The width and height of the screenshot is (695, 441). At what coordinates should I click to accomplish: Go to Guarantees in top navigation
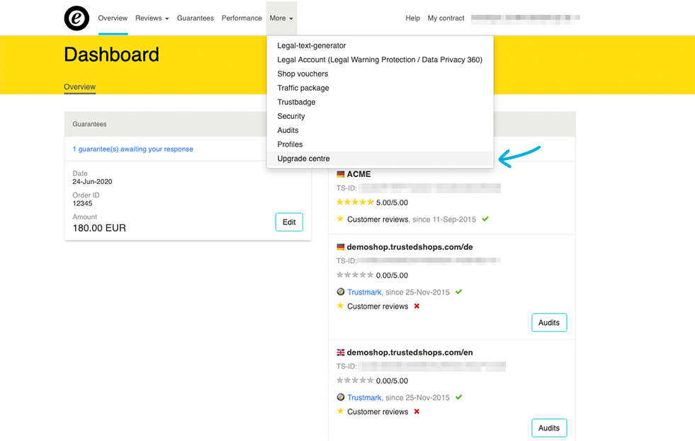[196, 18]
